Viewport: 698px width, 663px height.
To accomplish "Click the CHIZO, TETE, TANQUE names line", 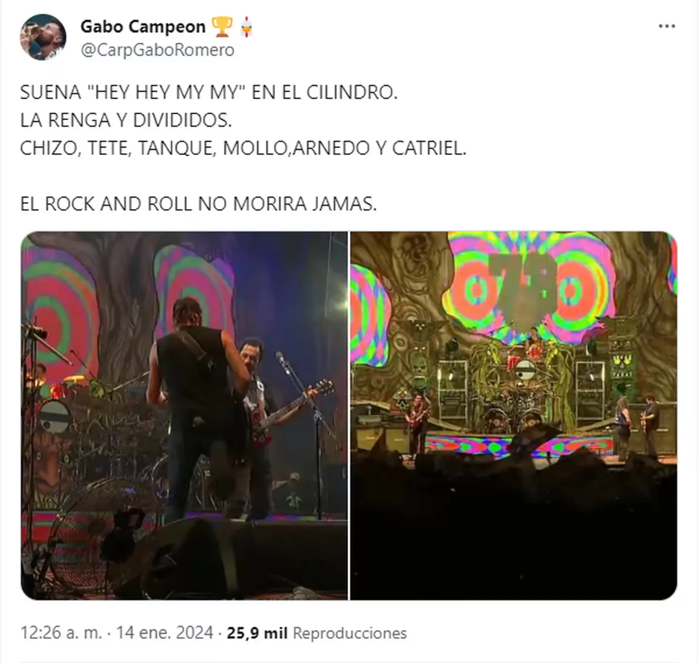I will tap(243, 148).
